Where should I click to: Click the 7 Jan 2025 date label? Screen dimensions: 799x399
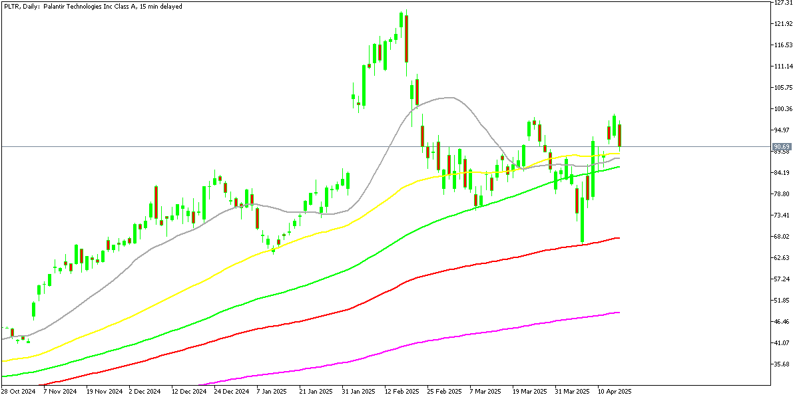point(271,391)
